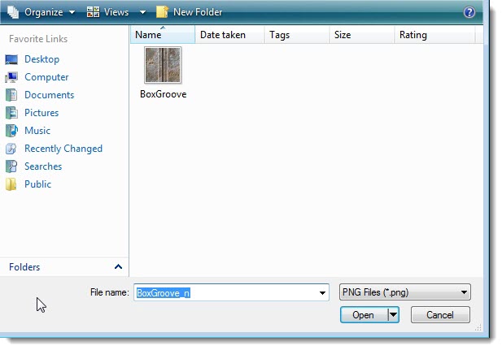This screenshot has width=502, height=350.
Task: Click the Recently Changed icon
Action: 11,149
